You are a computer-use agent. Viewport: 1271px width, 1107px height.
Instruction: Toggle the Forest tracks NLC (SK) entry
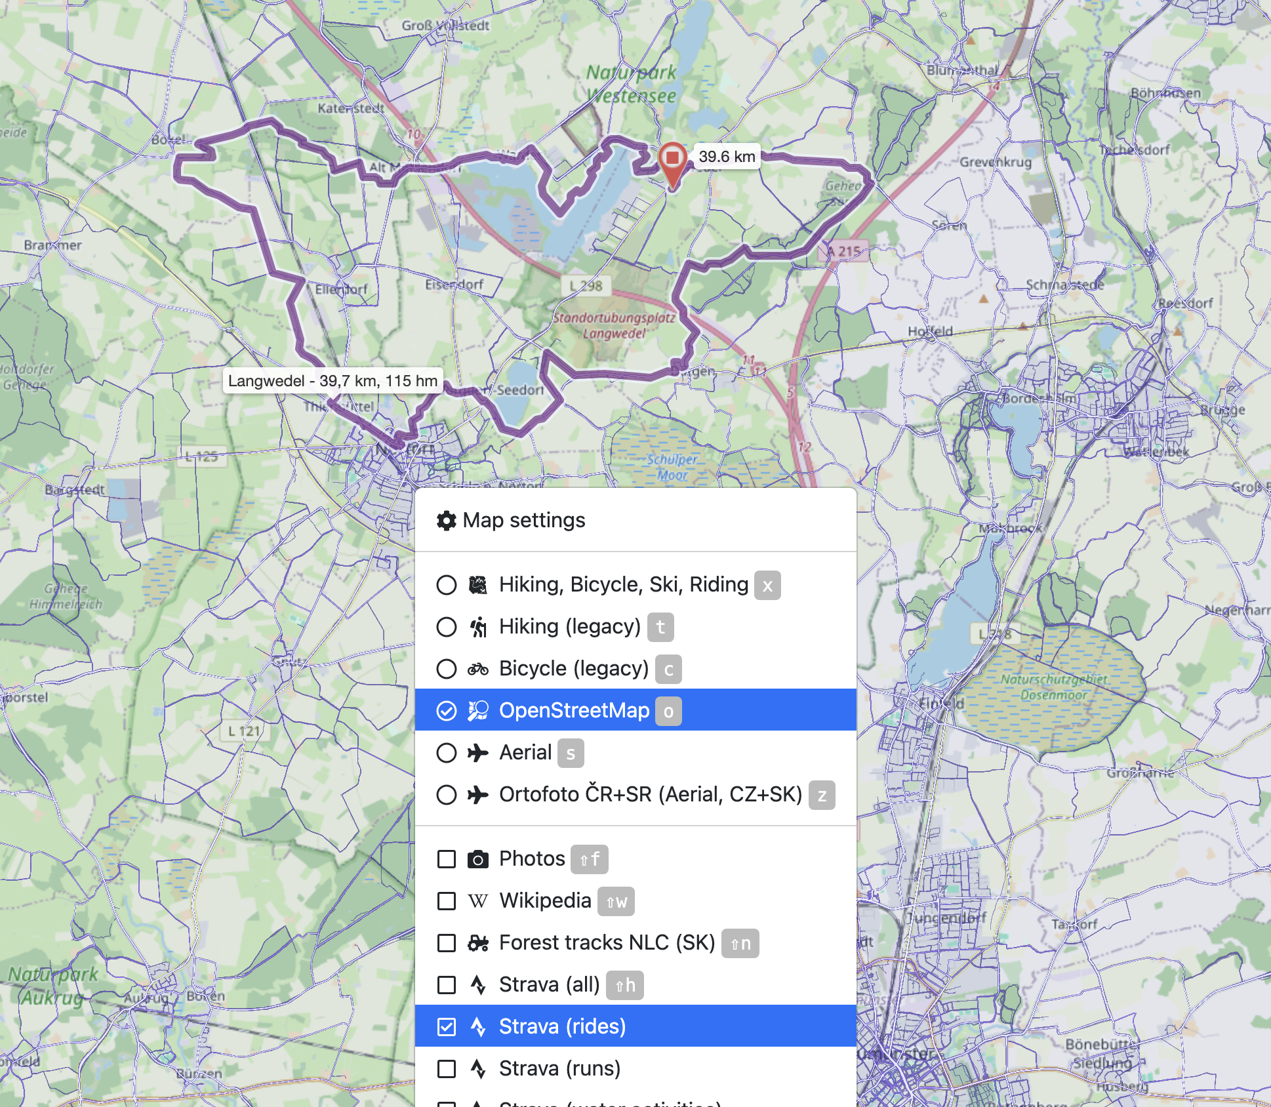[635, 942]
